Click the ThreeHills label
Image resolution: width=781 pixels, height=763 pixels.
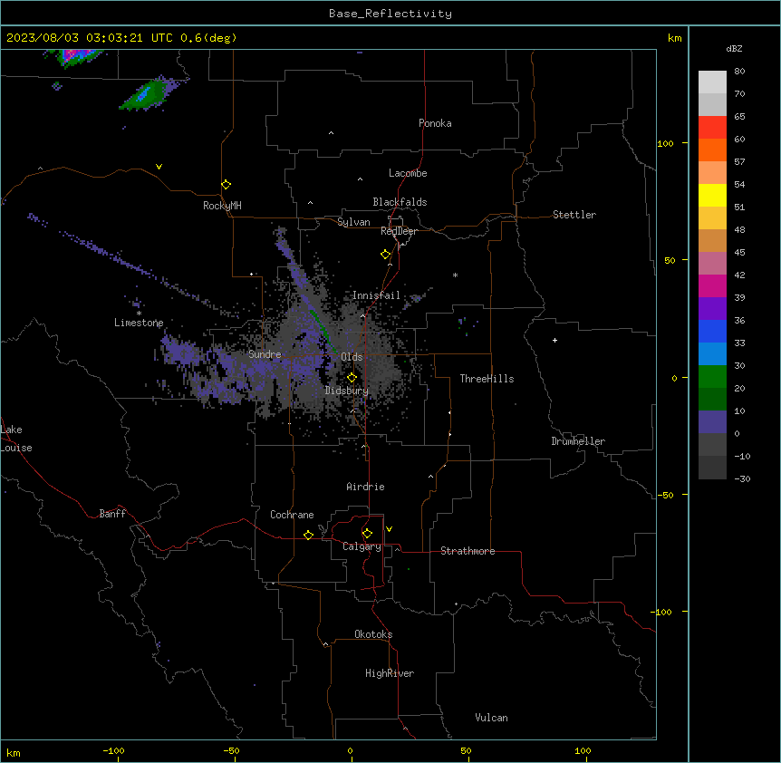click(487, 379)
